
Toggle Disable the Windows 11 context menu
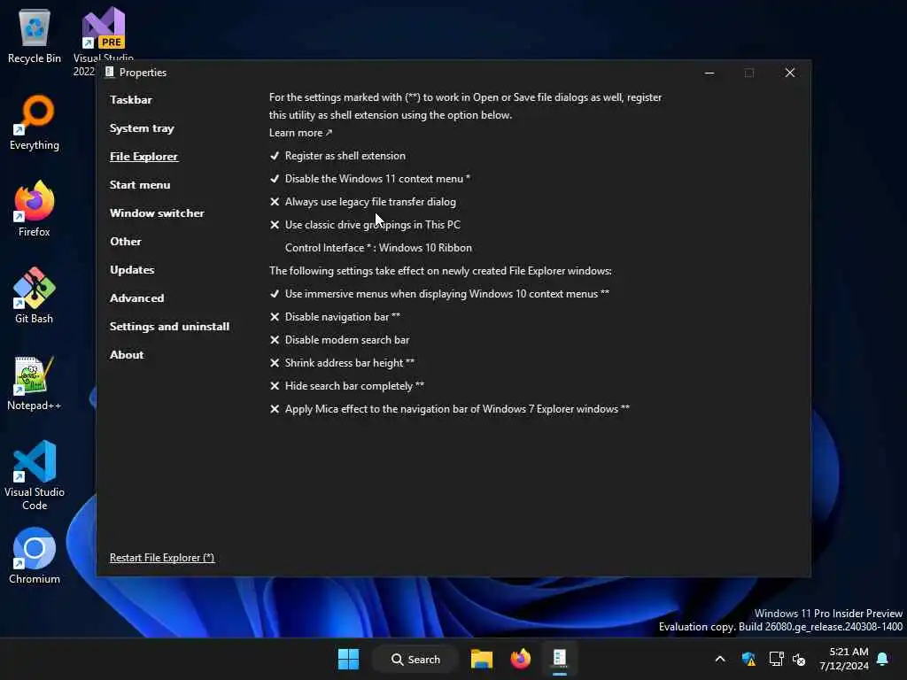click(370, 179)
